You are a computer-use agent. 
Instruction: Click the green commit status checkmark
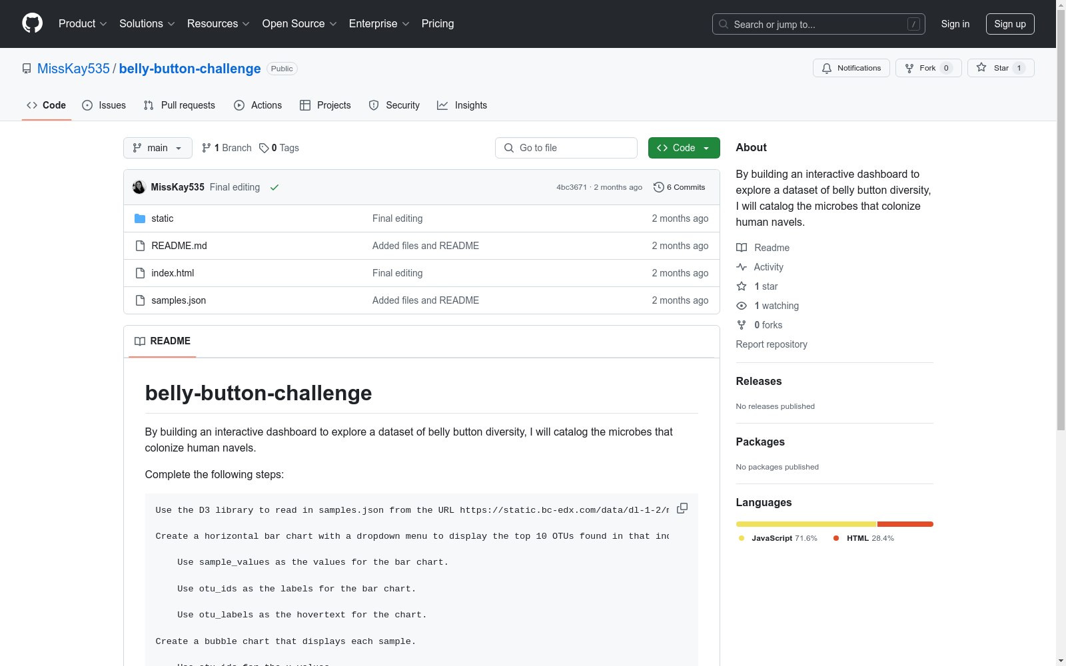coord(274,187)
